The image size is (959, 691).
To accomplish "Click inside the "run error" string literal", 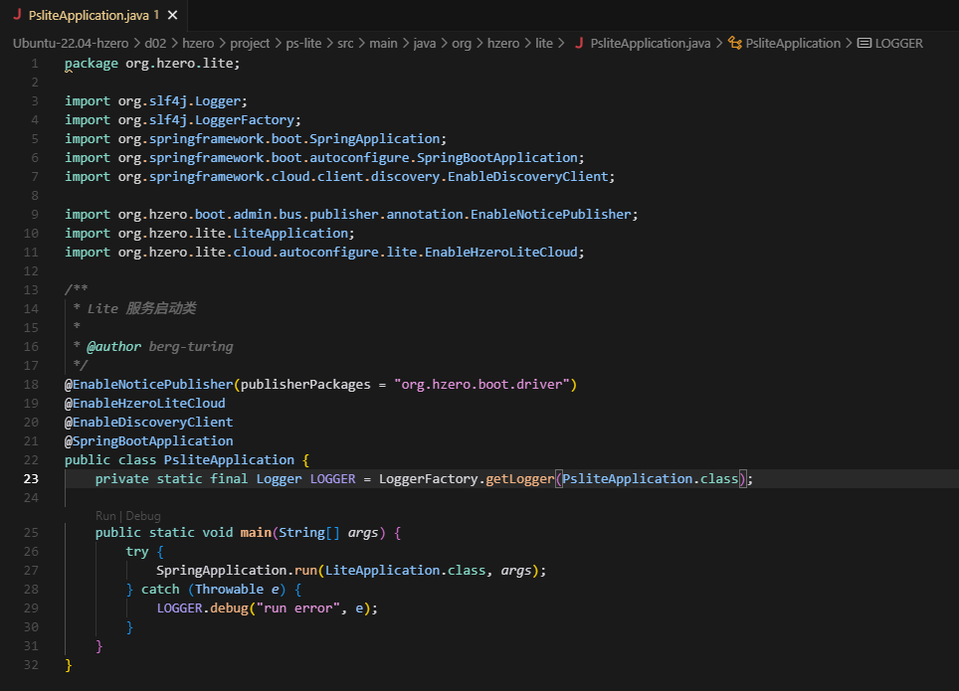I will click(x=298, y=608).
